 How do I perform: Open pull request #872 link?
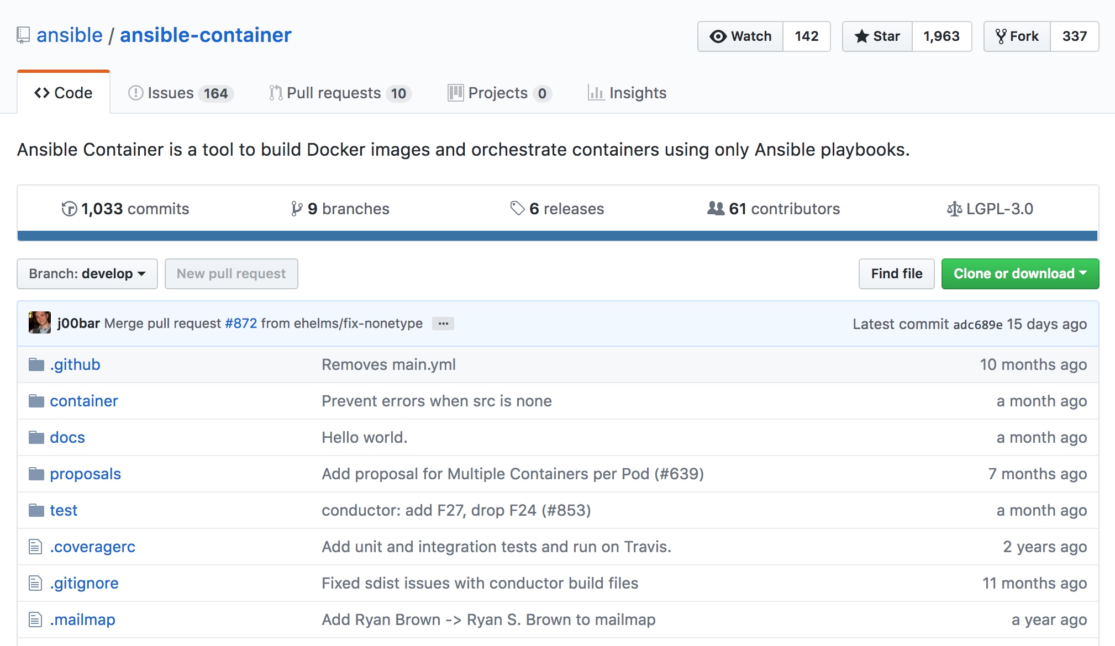click(241, 324)
